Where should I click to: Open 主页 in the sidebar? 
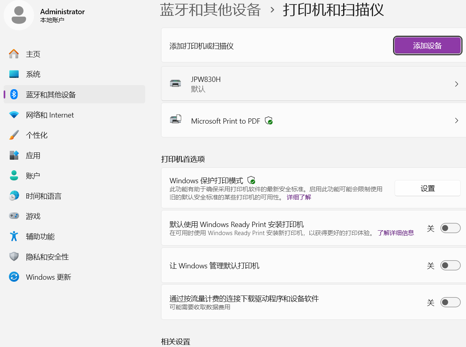coord(74,54)
